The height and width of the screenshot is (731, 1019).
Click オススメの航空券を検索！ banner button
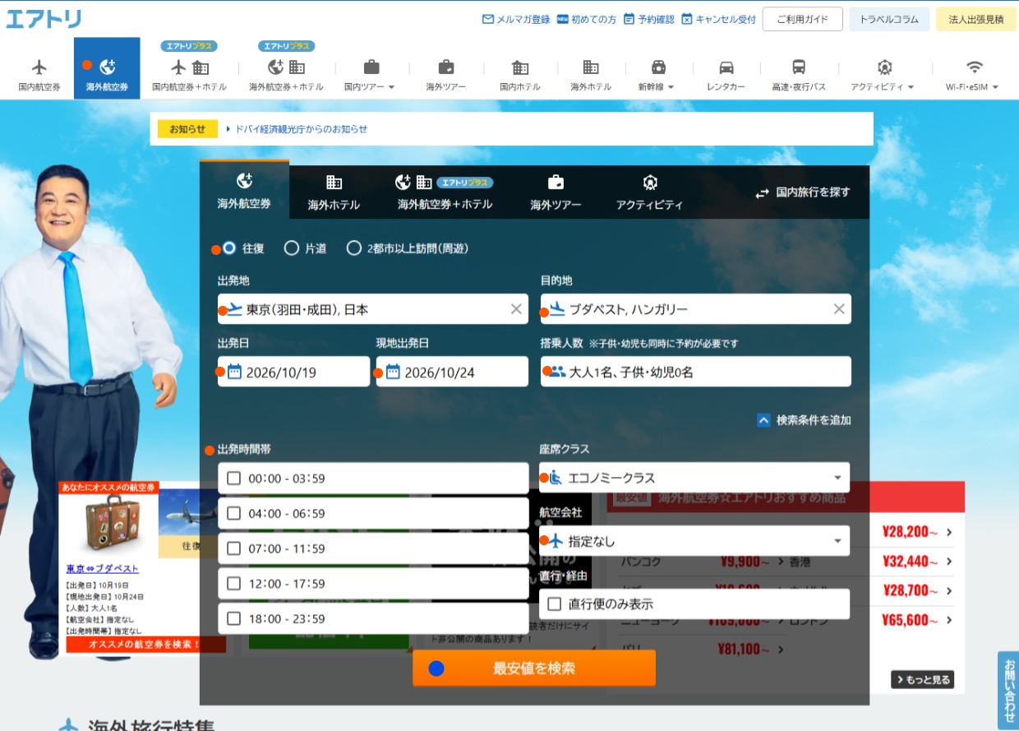pyautogui.click(x=145, y=644)
